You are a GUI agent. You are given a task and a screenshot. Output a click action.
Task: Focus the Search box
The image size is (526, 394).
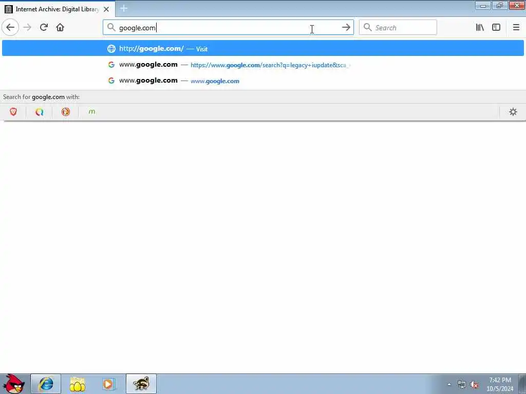point(398,28)
